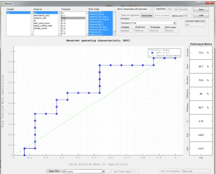The width and height of the screenshot is (216, 174).
Task: Click the legend entry 'AUC: 0.627'
Action: pyautogui.click(x=163, y=53)
